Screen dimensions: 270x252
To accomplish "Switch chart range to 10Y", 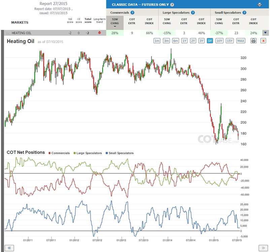I will 219,41.
